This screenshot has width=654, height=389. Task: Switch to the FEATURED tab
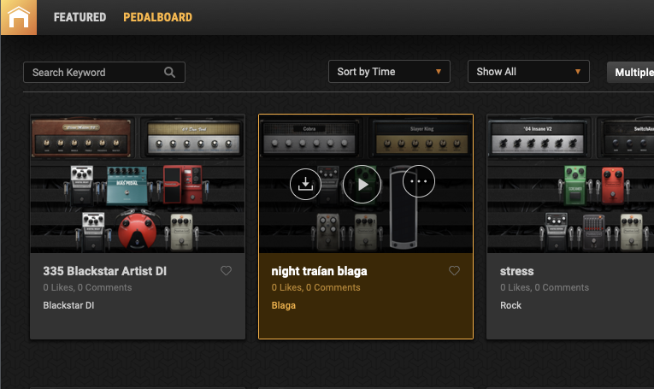(80, 17)
